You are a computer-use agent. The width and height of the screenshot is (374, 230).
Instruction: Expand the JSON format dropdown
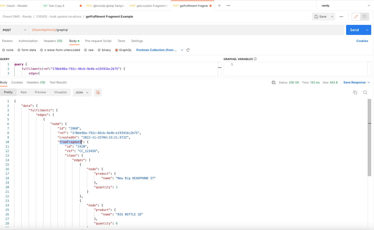82,93
